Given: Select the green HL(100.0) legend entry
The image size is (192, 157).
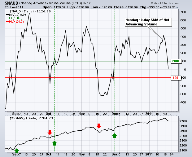Looking at the screenshot, I should (x=14, y=18).
